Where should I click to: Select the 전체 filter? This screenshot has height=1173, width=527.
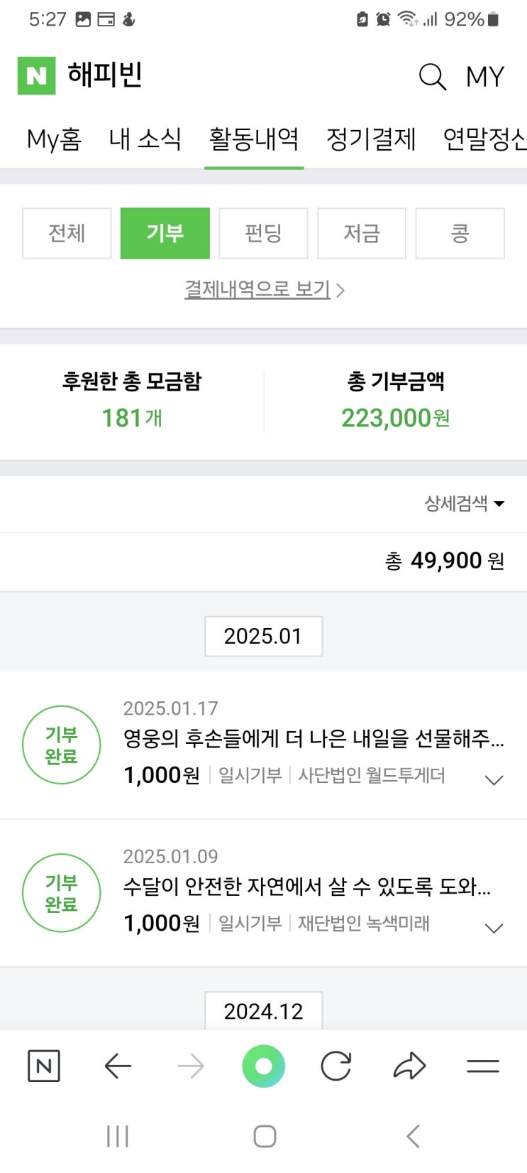pyautogui.click(x=67, y=233)
